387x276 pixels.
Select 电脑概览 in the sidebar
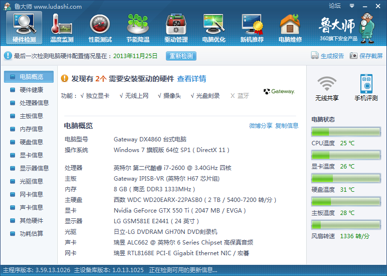tap(29, 77)
